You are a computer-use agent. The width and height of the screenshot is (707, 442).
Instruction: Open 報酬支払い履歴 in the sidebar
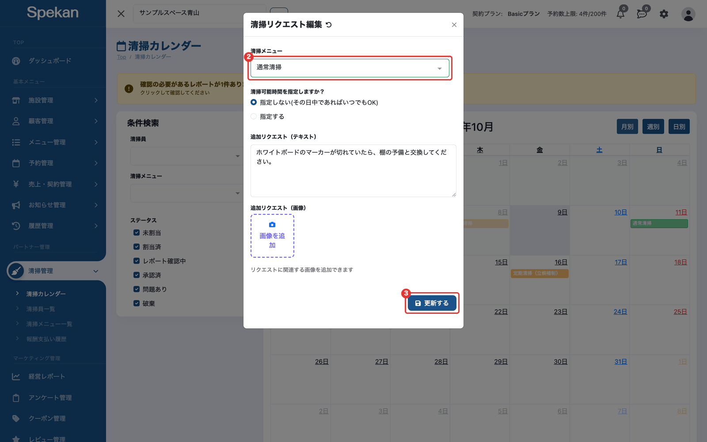46,339
